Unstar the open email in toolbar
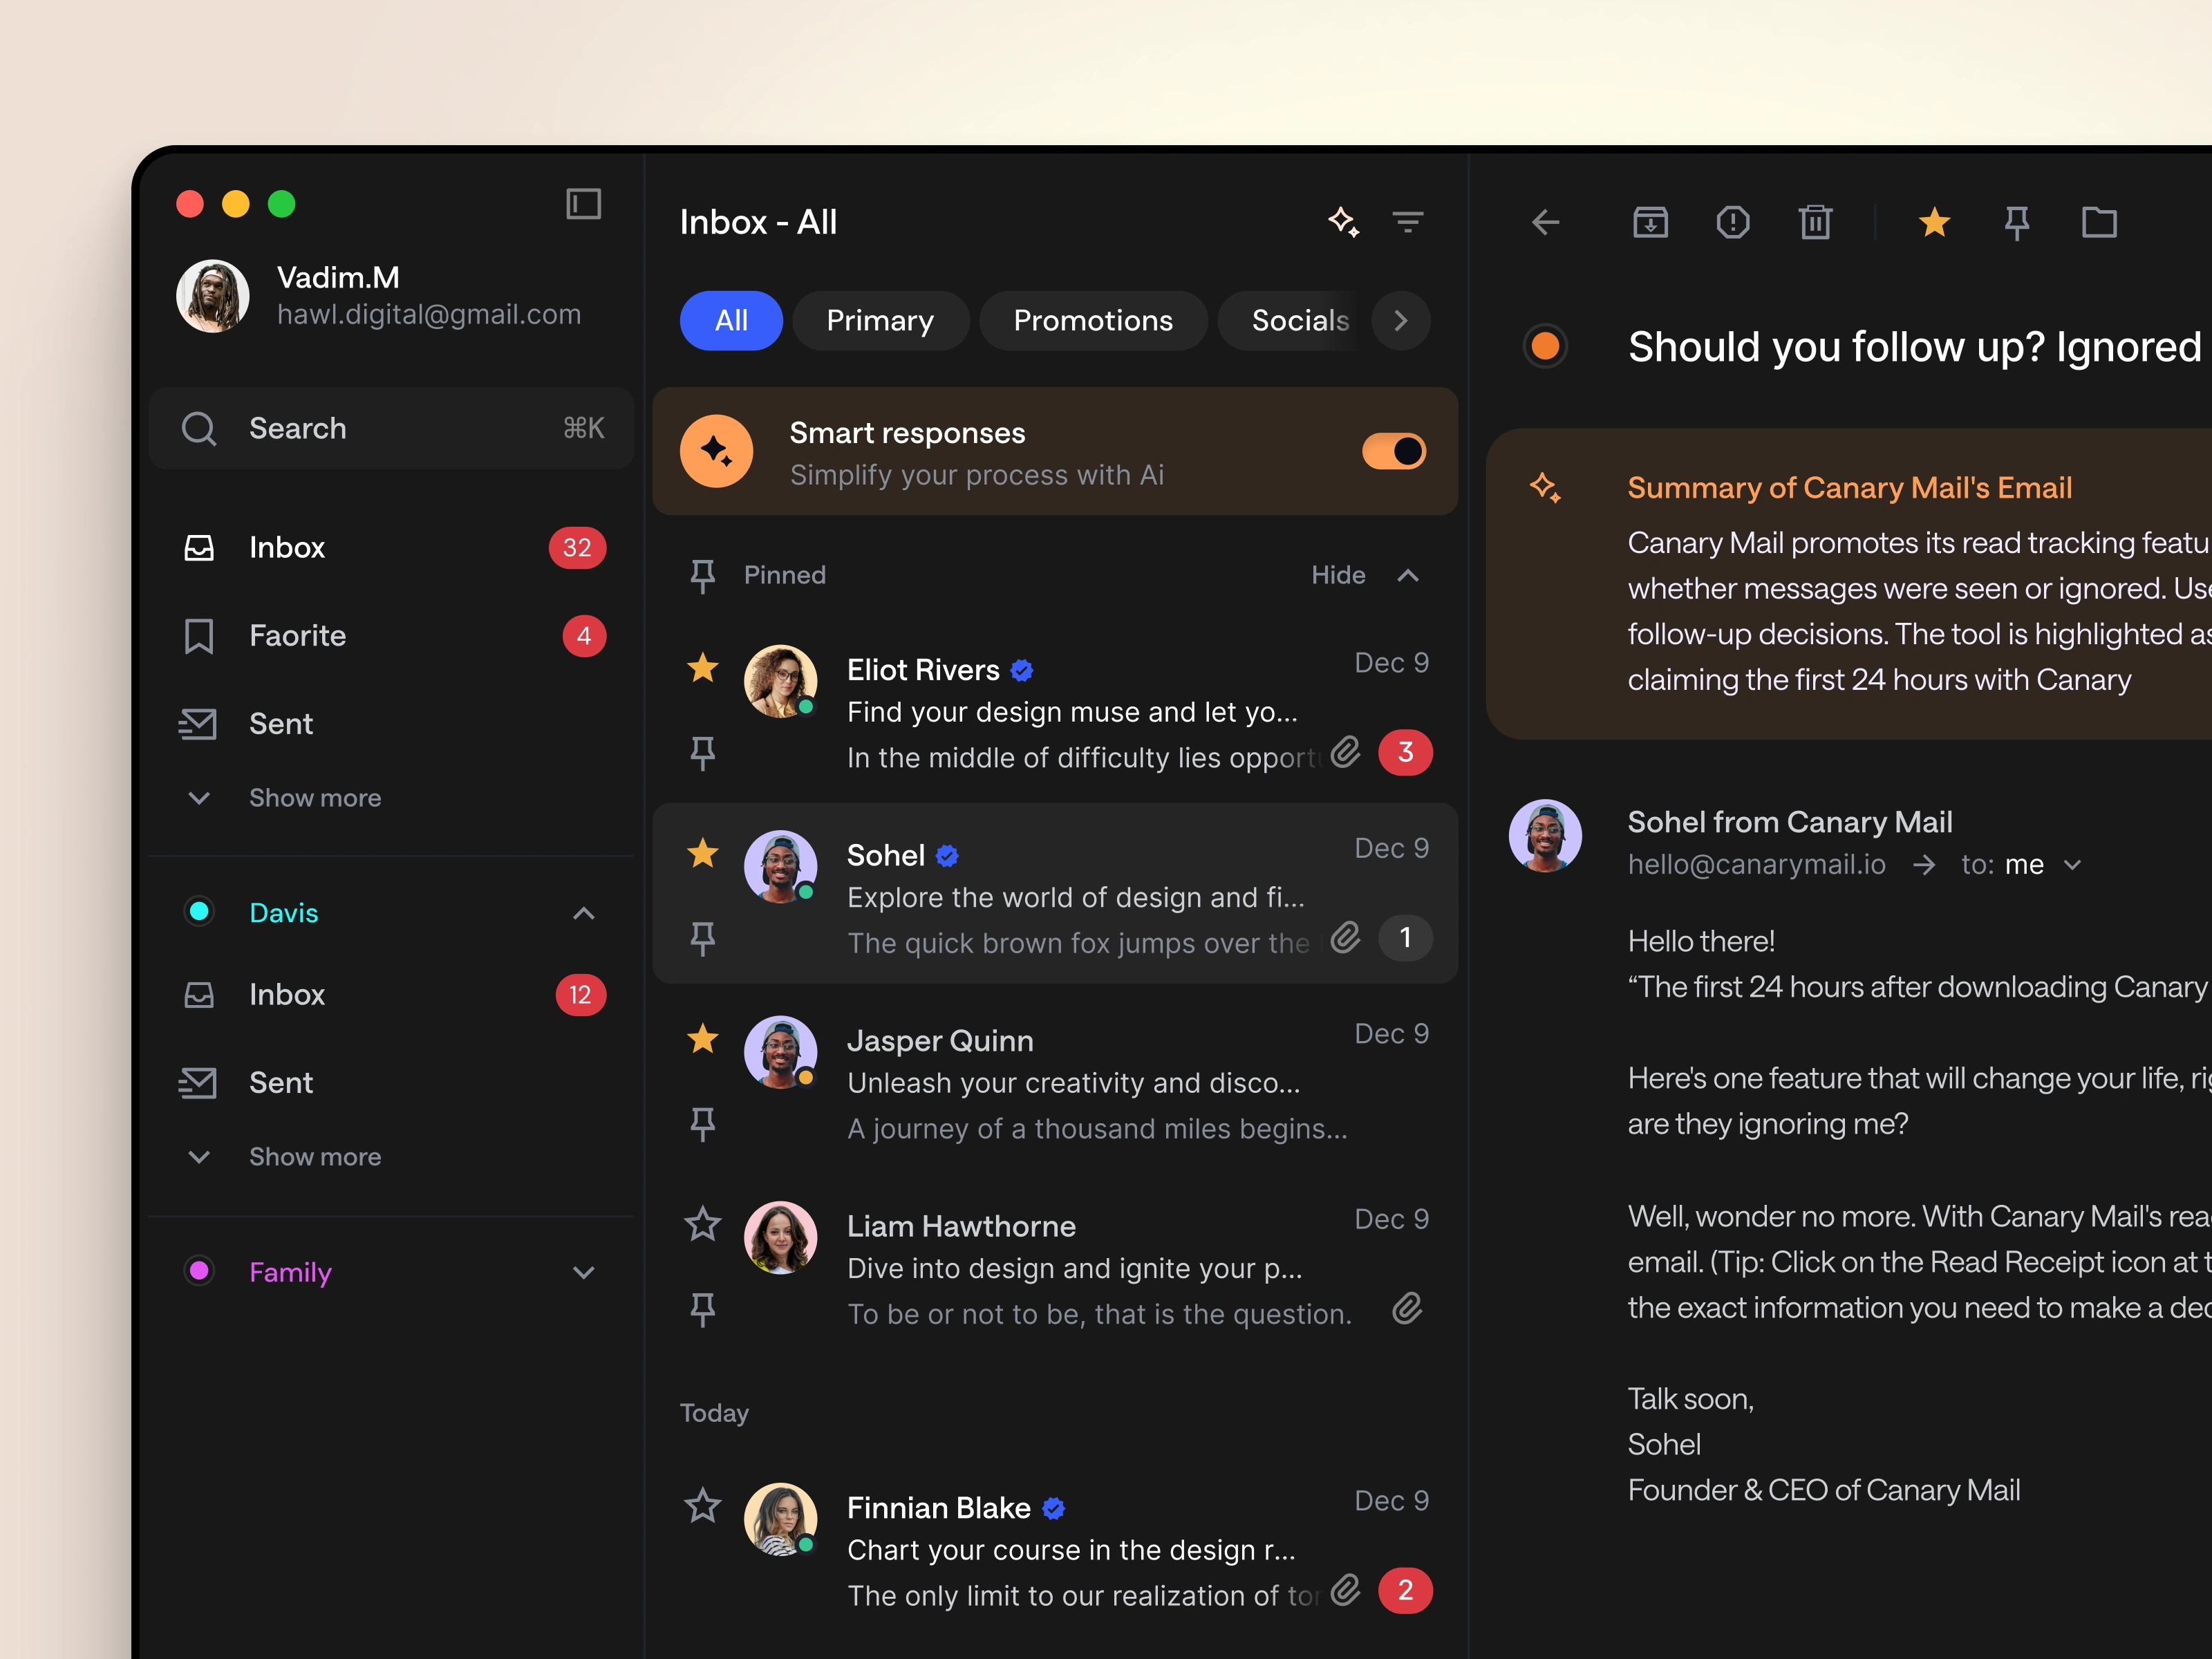 1935,222
